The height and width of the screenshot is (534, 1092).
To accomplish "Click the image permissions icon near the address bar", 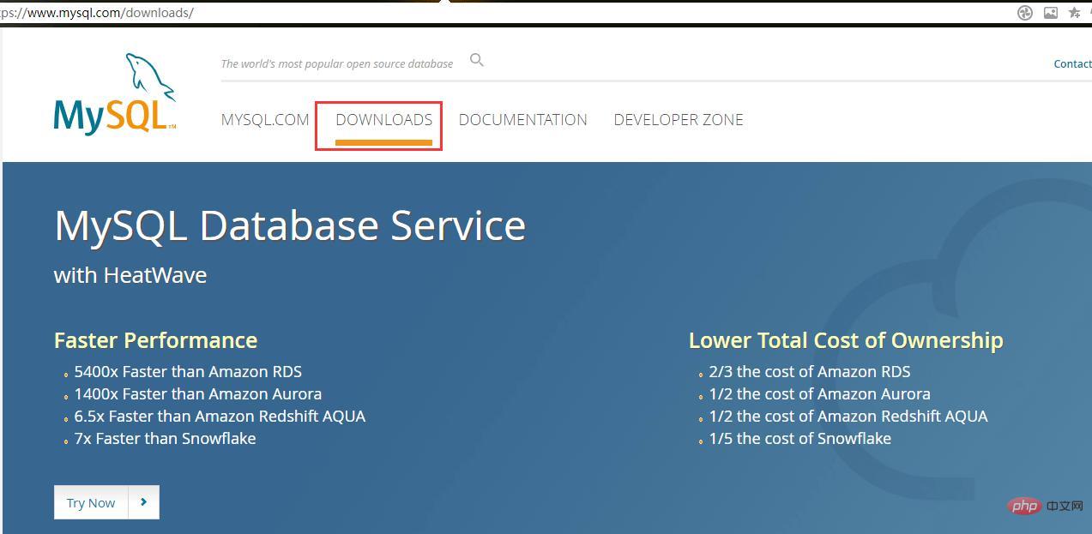I will (1051, 13).
